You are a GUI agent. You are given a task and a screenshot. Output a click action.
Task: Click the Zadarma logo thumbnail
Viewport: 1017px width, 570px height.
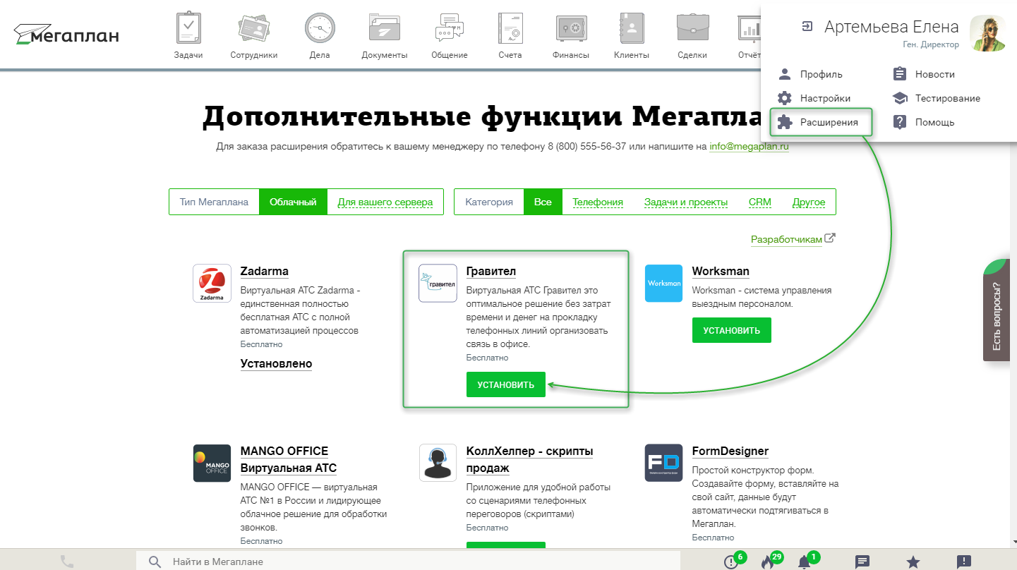pos(212,284)
